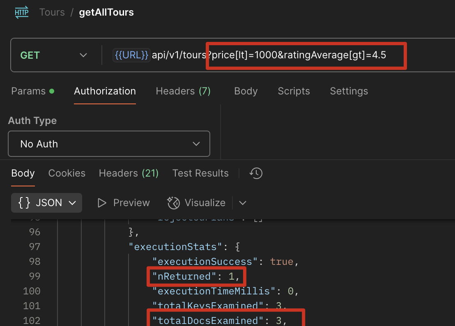Open response Headers (21) tab

point(129,173)
